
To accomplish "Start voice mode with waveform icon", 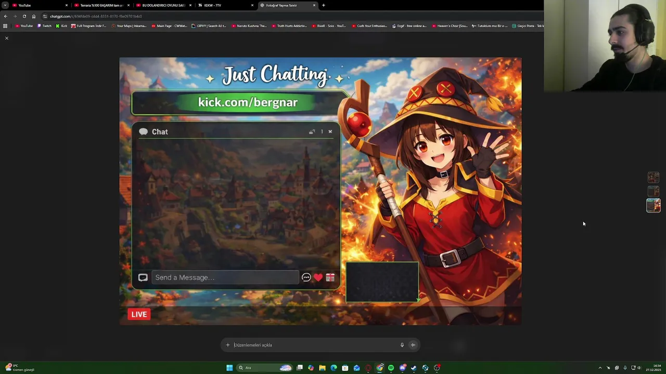I will coord(413,345).
